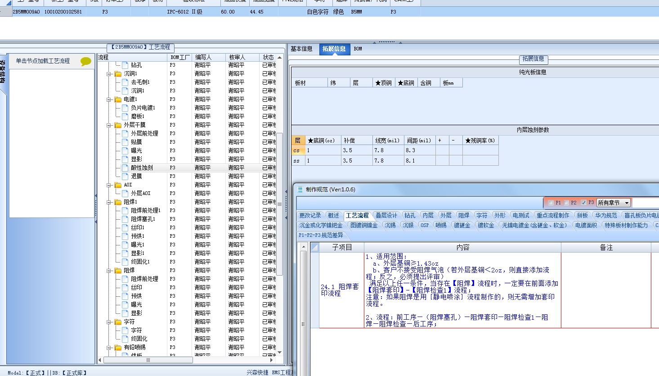Click the 阻焊塞孔1 document icon
This screenshot has width=659, height=376.
coord(125,219)
